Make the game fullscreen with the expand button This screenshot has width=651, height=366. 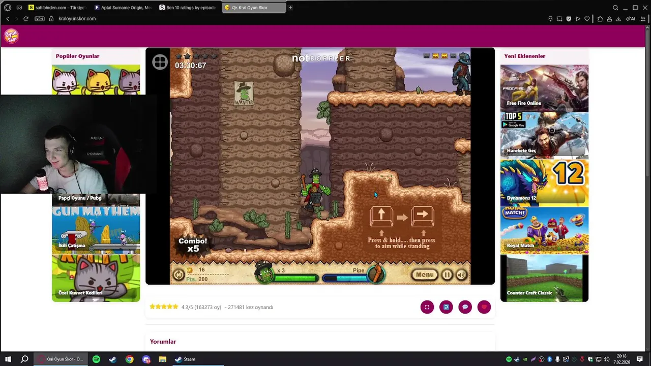[427, 307]
